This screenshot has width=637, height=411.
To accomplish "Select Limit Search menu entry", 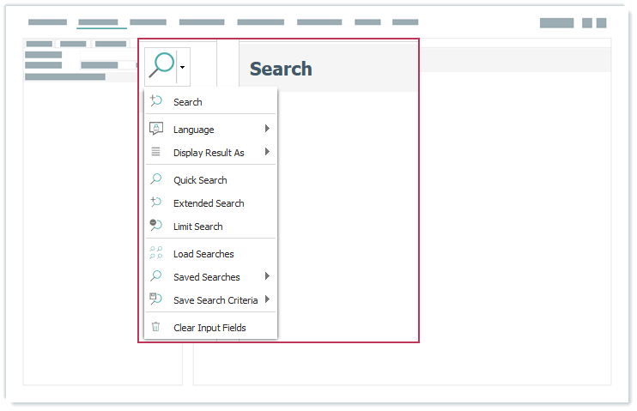I will [197, 227].
